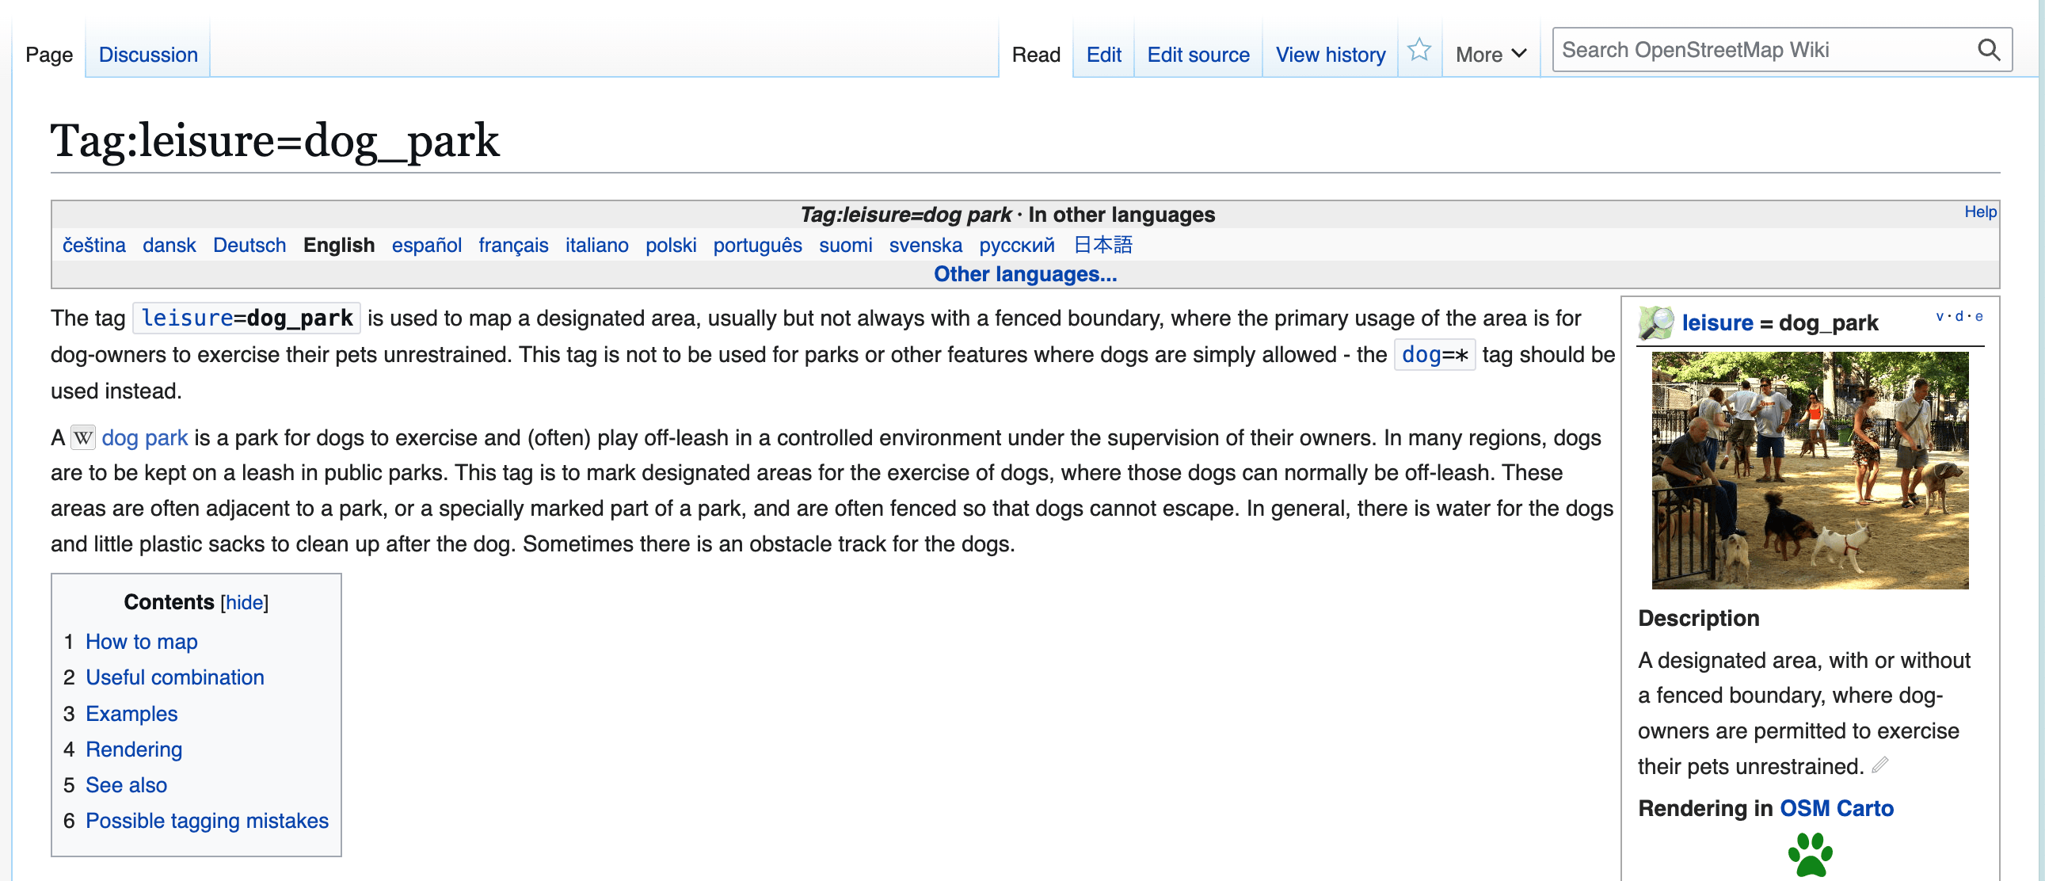The image size is (2045, 881).
Task: Open the Edit source tab
Action: [x=1198, y=54]
